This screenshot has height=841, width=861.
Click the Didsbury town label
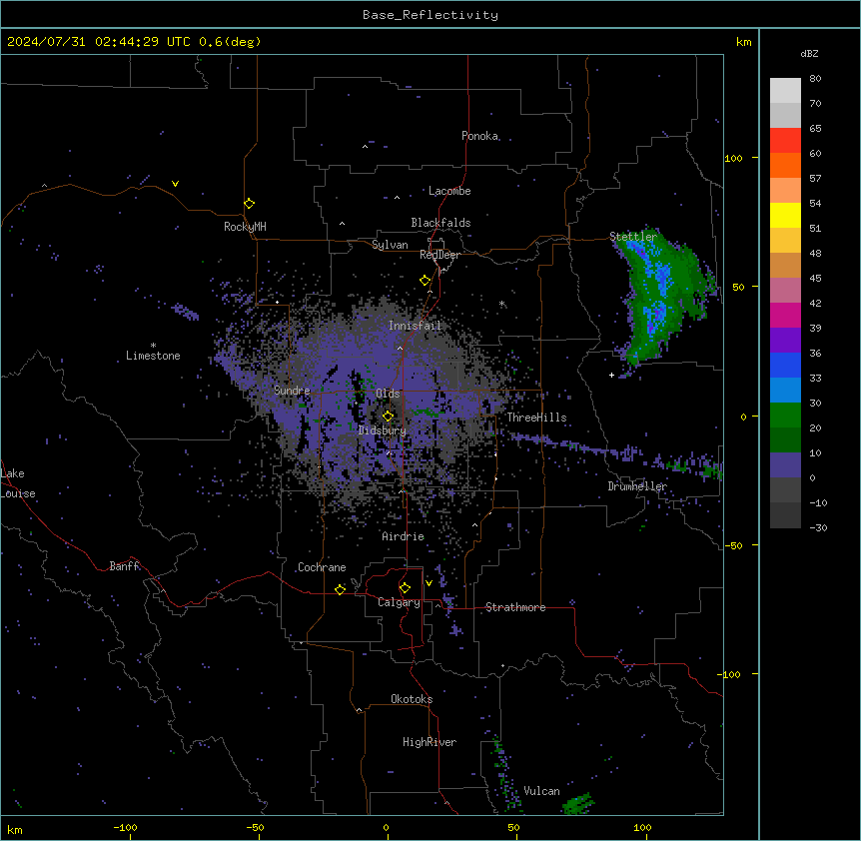point(383,430)
